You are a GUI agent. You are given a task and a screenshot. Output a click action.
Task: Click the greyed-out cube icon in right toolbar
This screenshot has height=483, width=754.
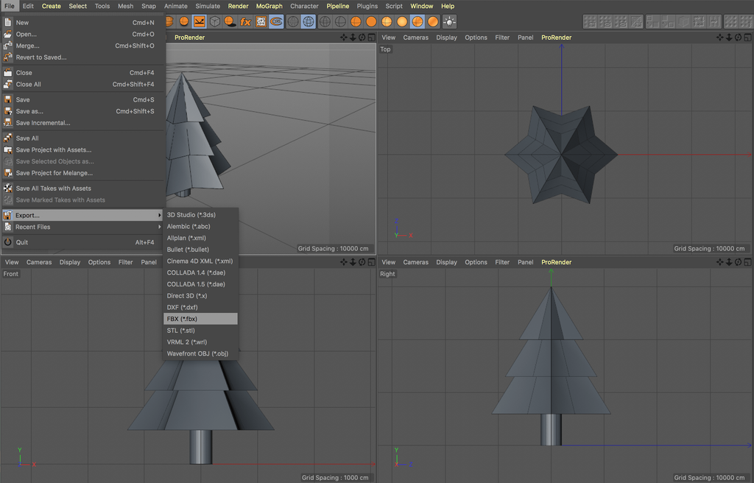pyautogui.click(x=683, y=21)
